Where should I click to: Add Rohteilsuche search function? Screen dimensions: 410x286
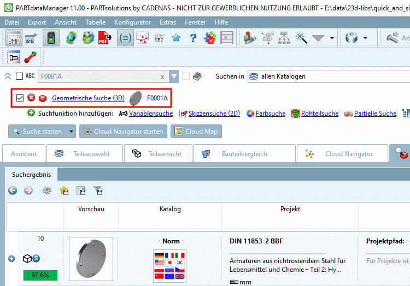[x=320, y=114]
